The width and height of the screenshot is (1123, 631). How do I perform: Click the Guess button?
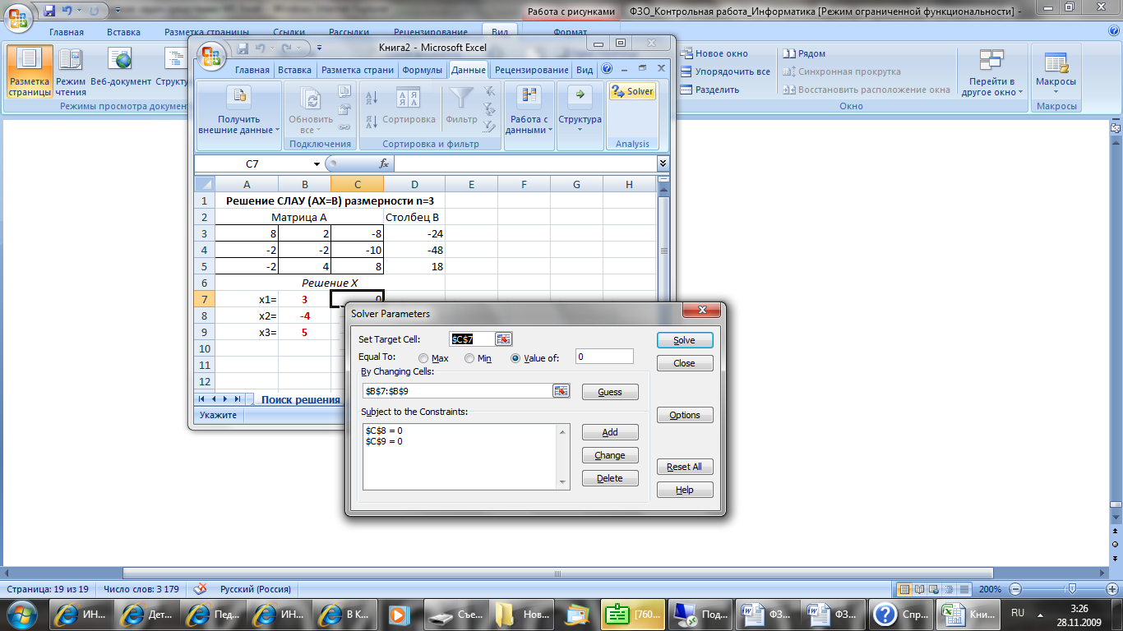[610, 392]
